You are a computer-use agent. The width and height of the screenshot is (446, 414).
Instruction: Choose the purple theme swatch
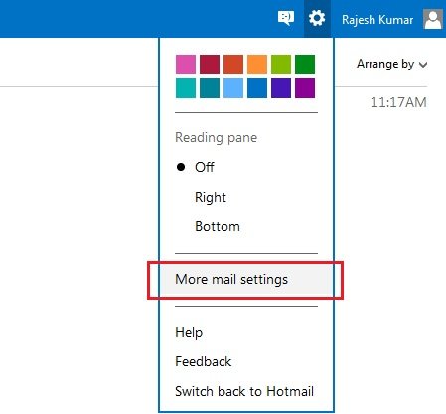coord(305,88)
